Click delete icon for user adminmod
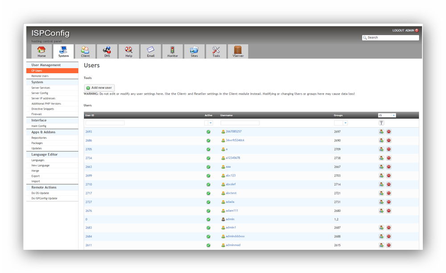 tap(388, 245)
